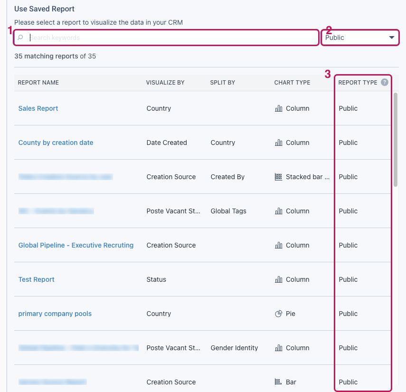406x392 pixels.
Task: Click Public type in County by creation date row
Action: (348, 143)
